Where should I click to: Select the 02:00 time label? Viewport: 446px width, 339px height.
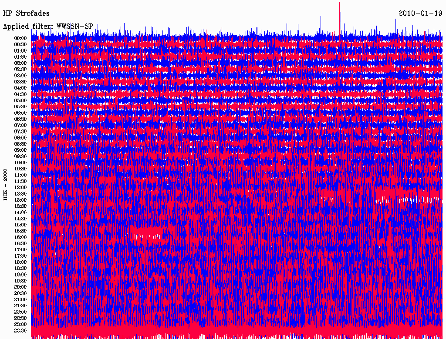coord(20,63)
